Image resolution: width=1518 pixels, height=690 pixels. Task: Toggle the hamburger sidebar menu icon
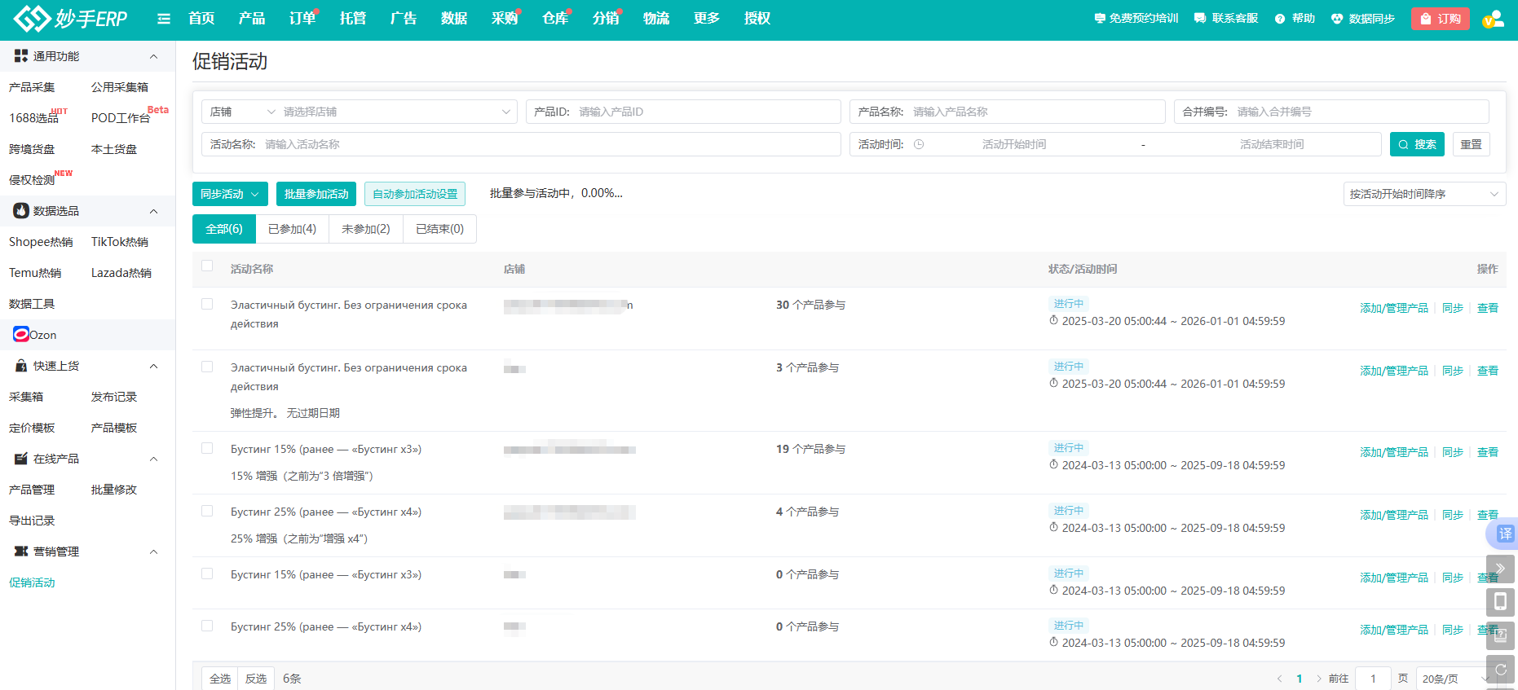(x=164, y=19)
